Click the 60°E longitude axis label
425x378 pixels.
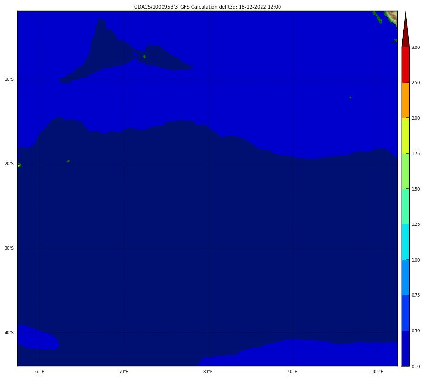tap(39, 371)
